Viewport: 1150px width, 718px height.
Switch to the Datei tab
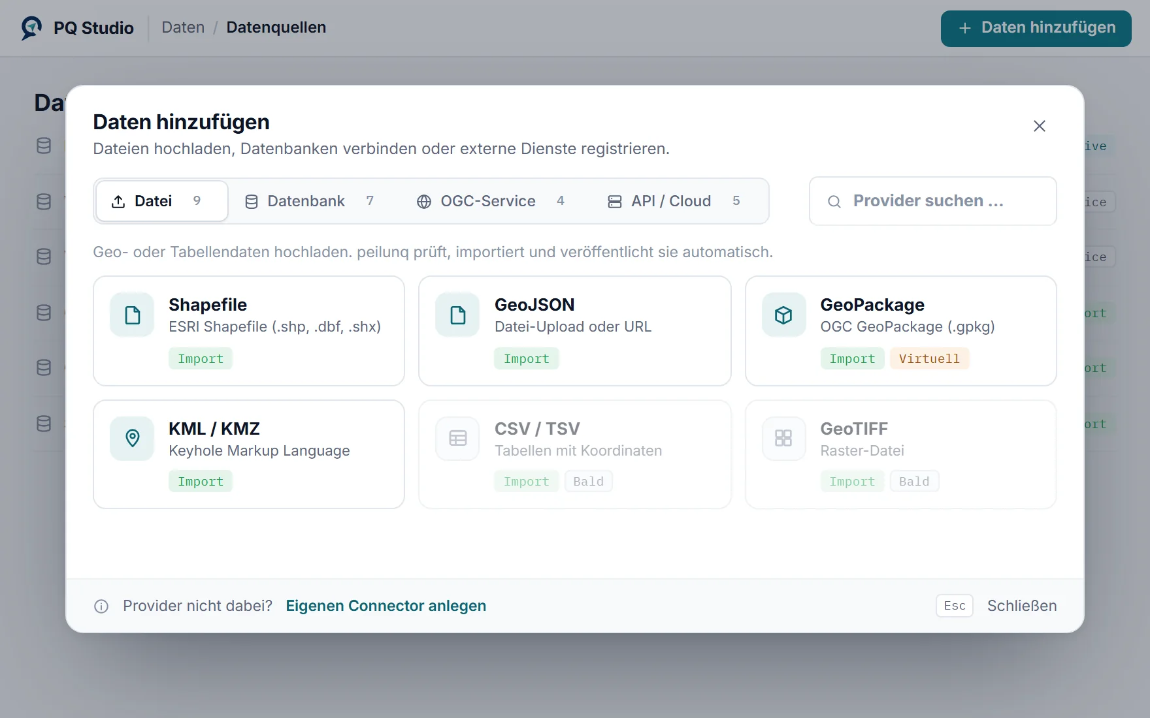(162, 201)
